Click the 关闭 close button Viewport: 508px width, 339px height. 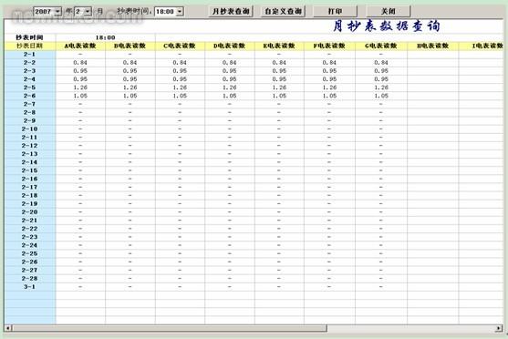[x=389, y=11]
